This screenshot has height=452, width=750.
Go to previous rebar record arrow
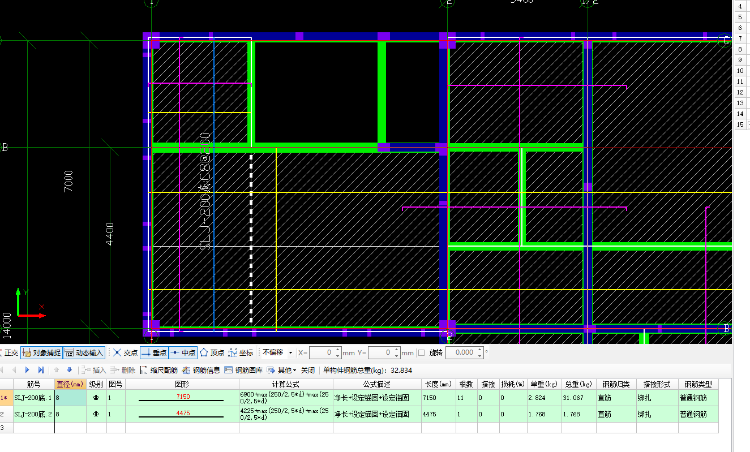pyautogui.click(x=14, y=370)
